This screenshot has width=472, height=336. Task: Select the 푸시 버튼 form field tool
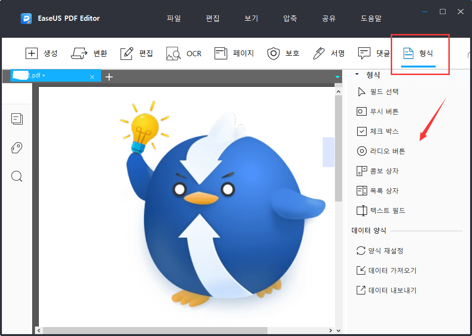[378, 111]
